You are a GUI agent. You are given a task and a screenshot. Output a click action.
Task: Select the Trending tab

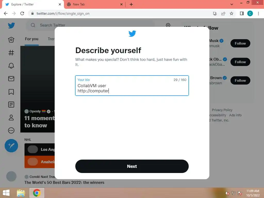(x=51, y=39)
